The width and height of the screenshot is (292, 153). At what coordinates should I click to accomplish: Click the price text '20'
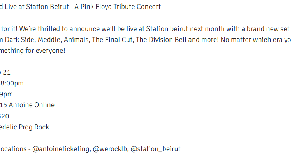pyautogui.click(x=5, y=116)
